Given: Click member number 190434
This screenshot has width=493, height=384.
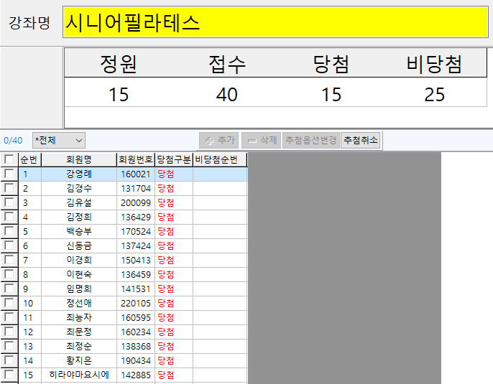Looking at the screenshot, I should (136, 361).
